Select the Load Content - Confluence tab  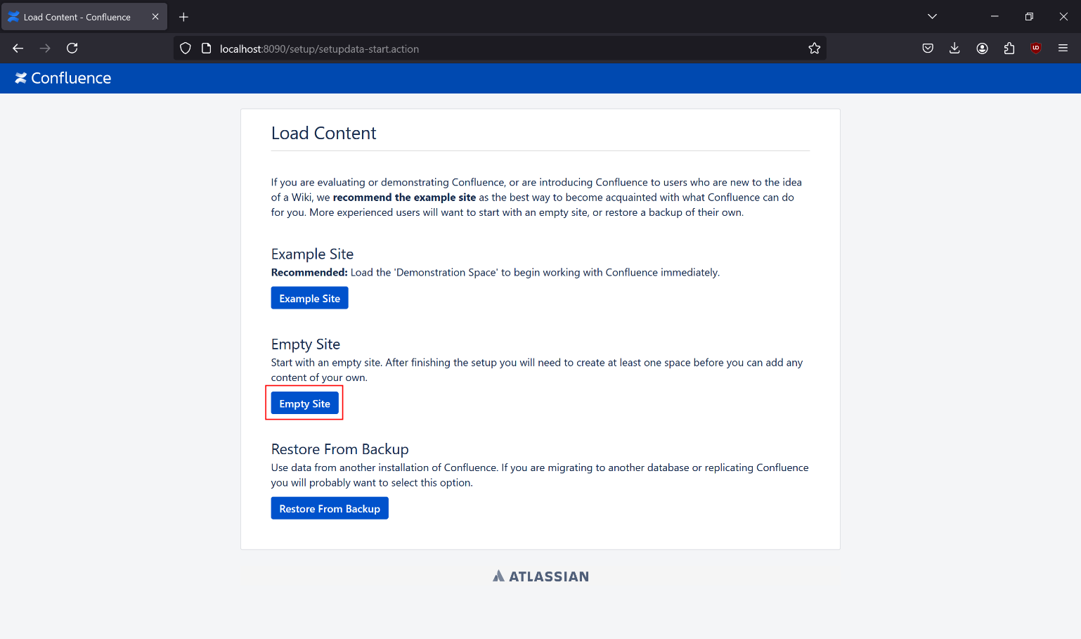[84, 17]
